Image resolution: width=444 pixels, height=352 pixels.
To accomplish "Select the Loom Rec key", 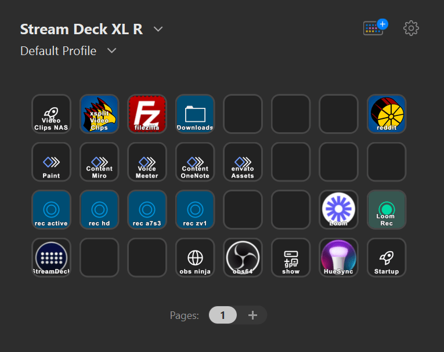I will pos(387,210).
